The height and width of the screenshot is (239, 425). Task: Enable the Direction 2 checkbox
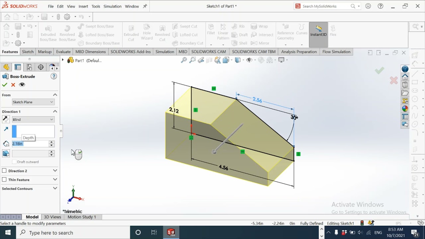click(4, 171)
